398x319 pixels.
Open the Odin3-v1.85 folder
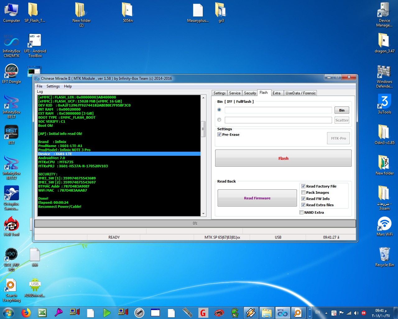384,135
